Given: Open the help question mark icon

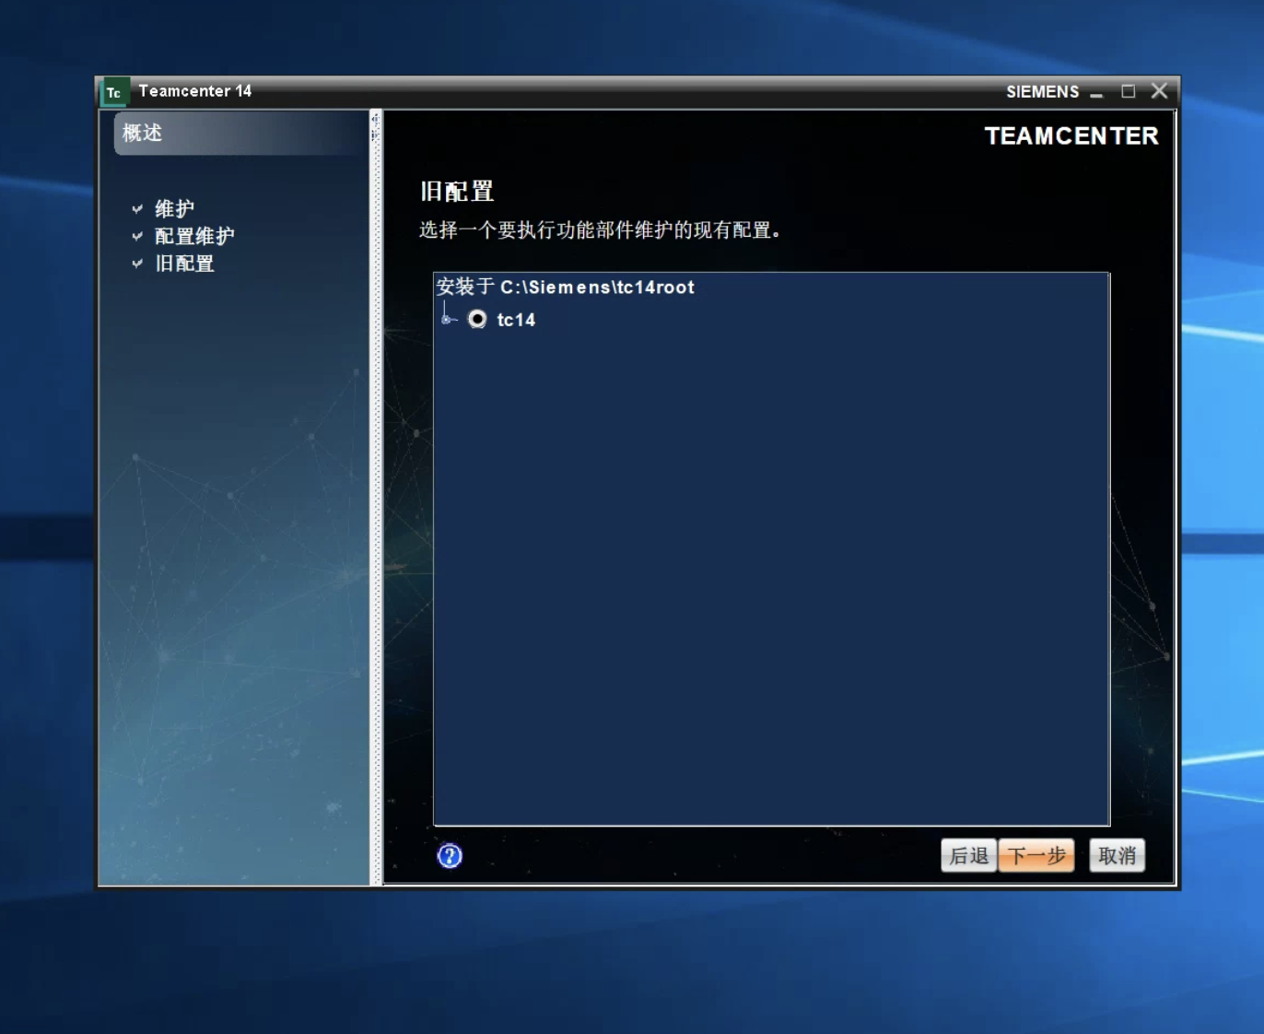Looking at the screenshot, I should click(450, 856).
